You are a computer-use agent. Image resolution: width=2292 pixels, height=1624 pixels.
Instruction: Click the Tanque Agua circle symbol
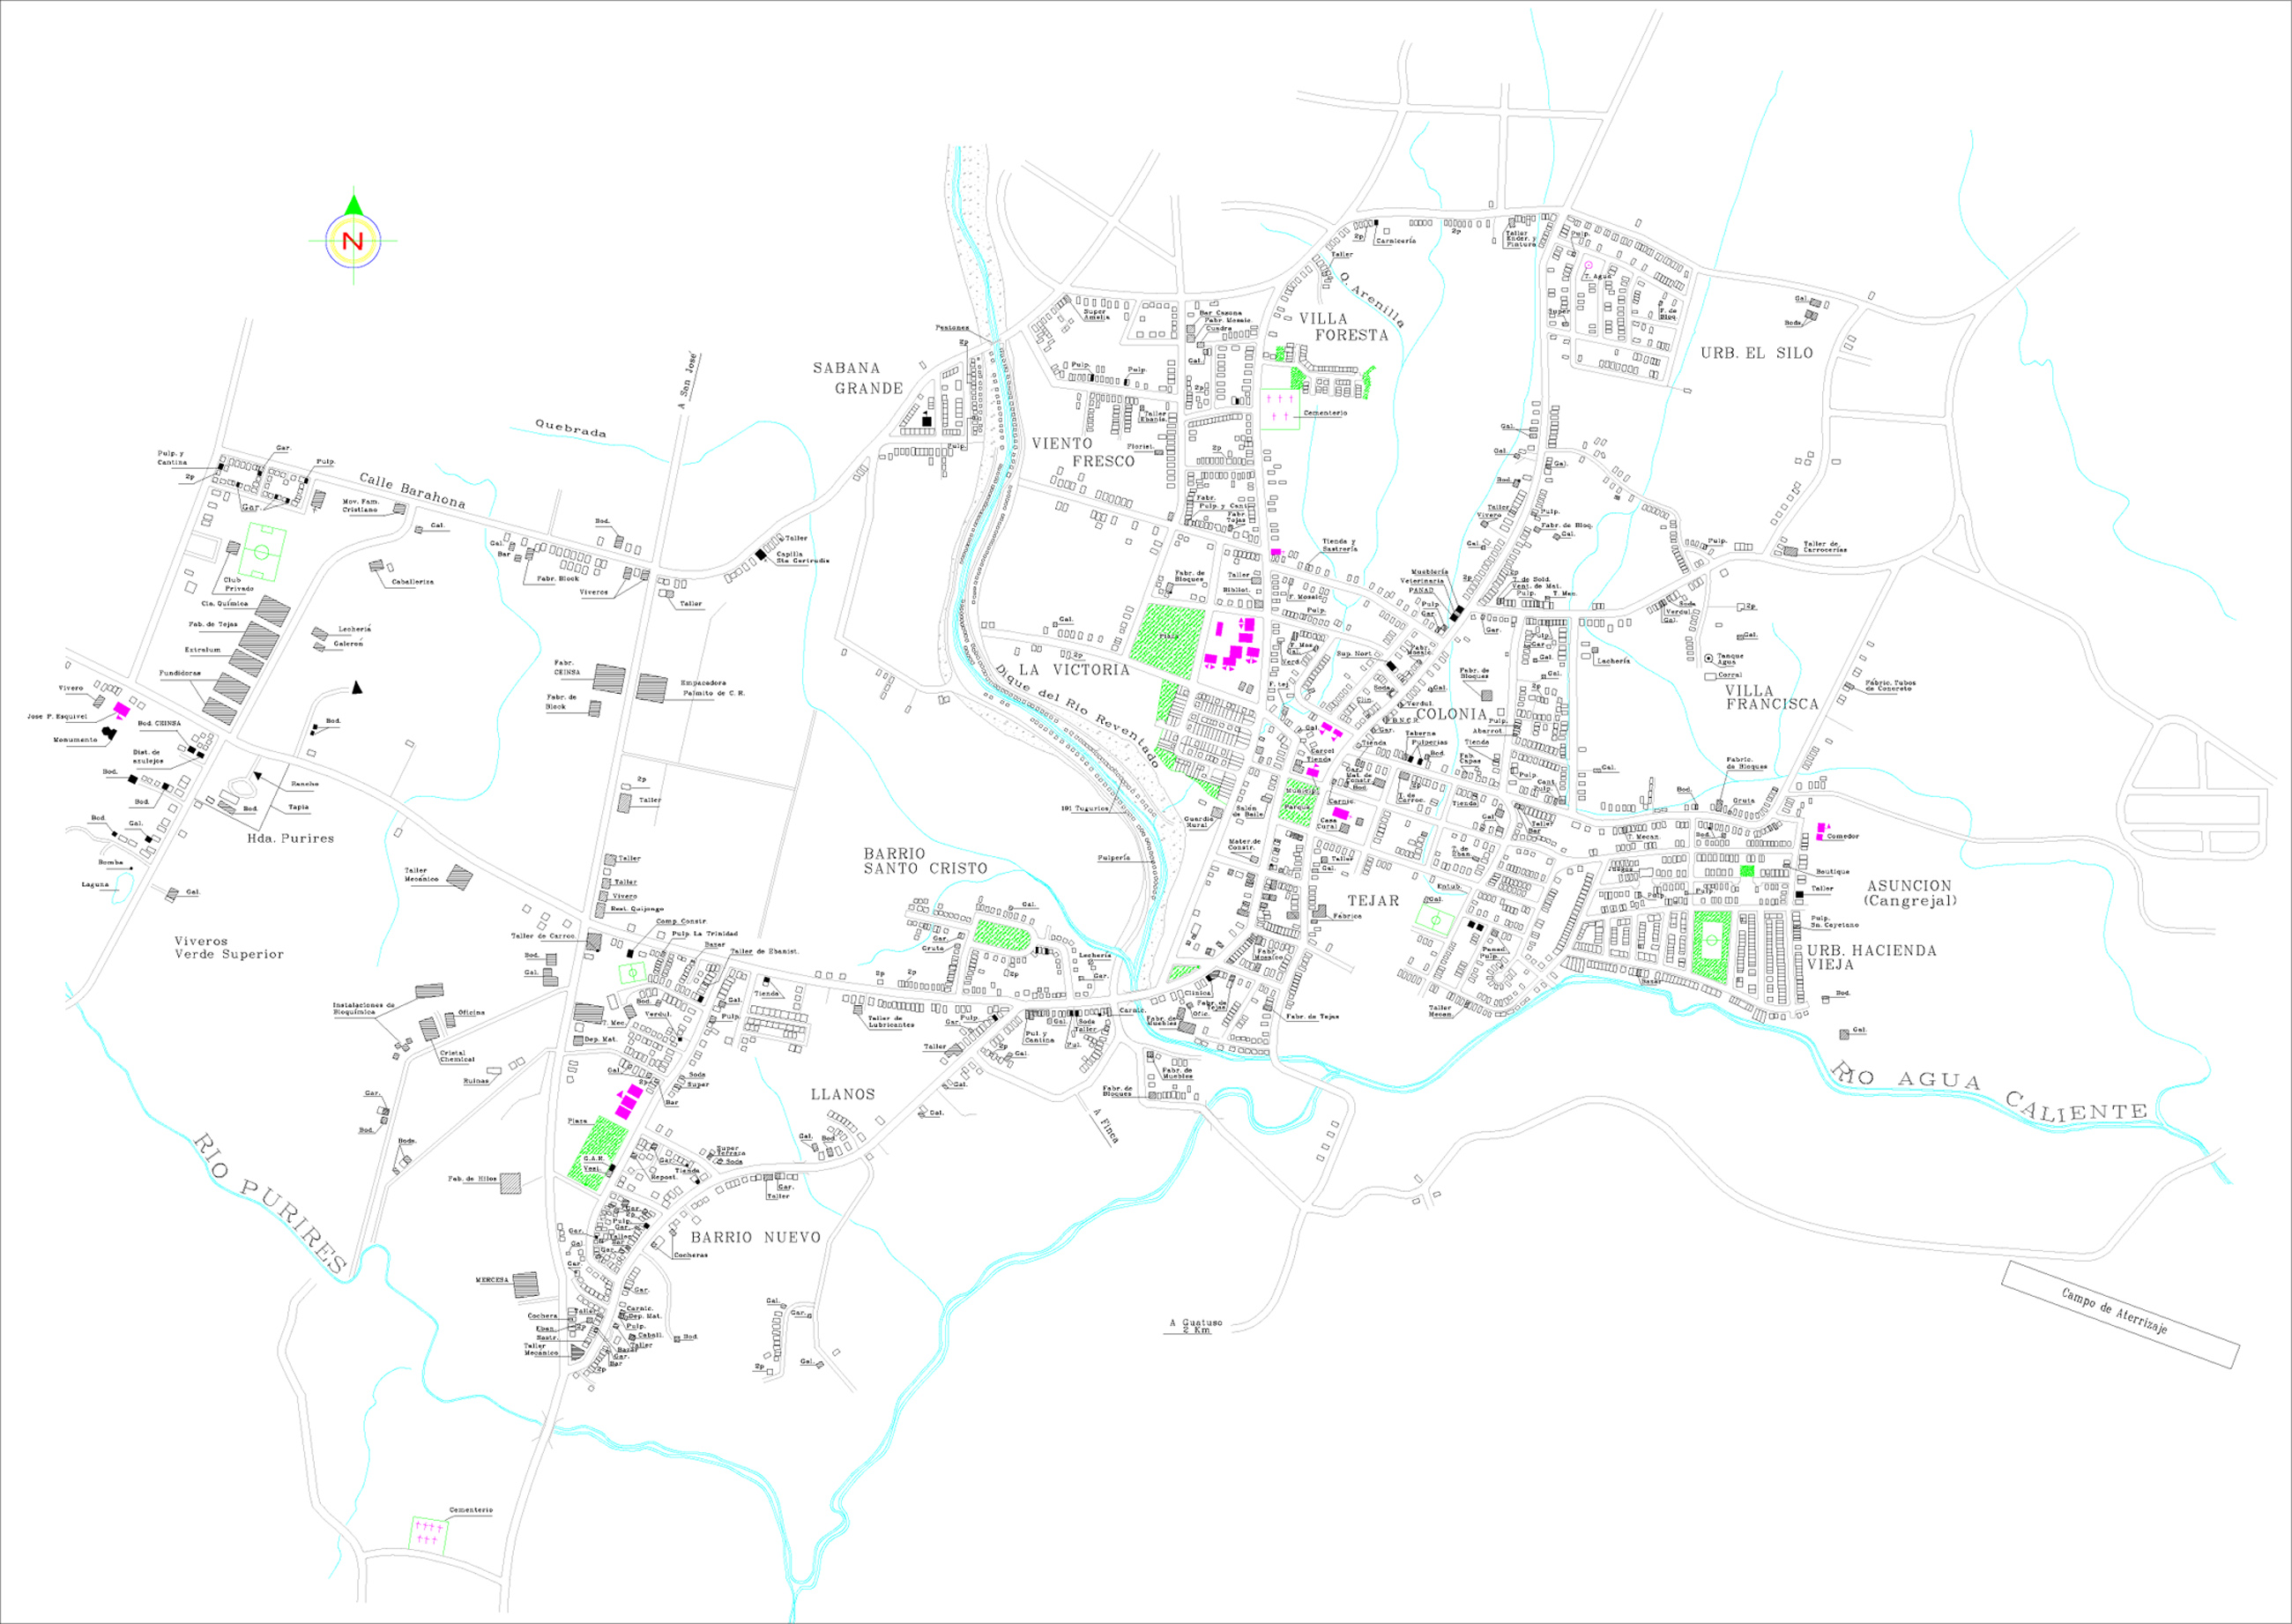click(1708, 659)
